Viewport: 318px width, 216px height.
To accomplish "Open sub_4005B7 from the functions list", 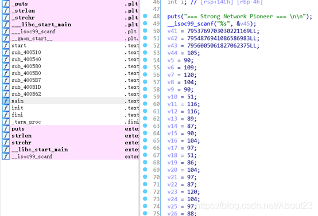I will [x=26, y=80].
